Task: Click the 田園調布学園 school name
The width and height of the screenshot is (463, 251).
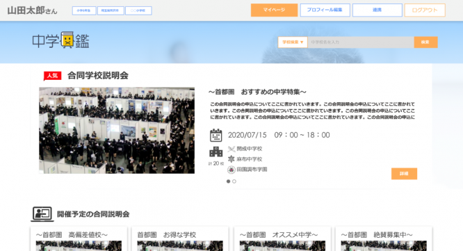Action: [252, 170]
